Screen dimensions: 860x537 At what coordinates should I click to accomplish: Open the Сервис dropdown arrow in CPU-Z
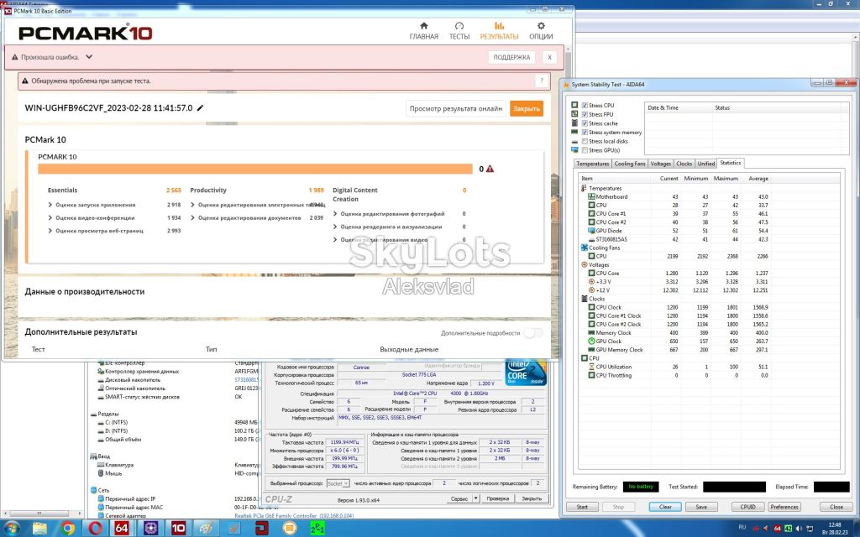point(475,498)
